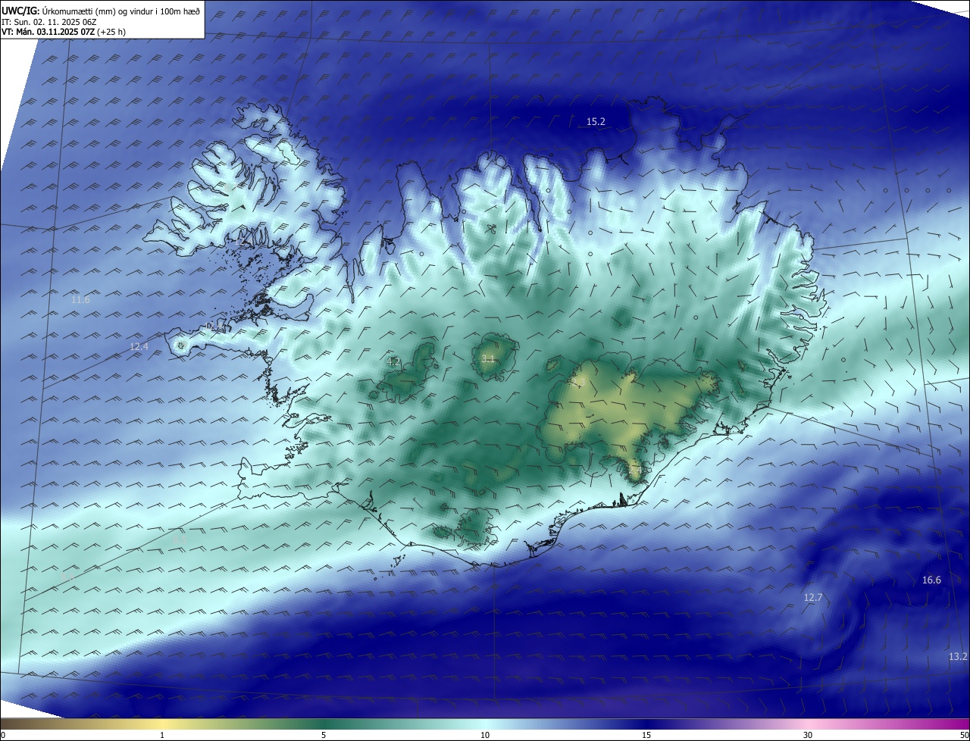970x741 pixels.
Task: Click the 12.7 value label on the map
Action: pyautogui.click(x=813, y=598)
